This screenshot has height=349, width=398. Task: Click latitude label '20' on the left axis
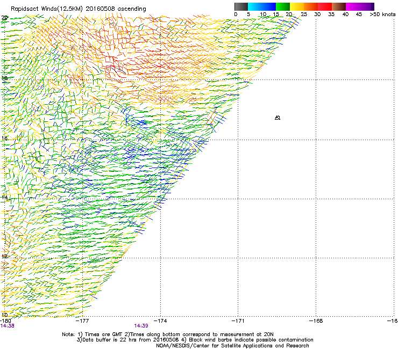click(x=4, y=18)
